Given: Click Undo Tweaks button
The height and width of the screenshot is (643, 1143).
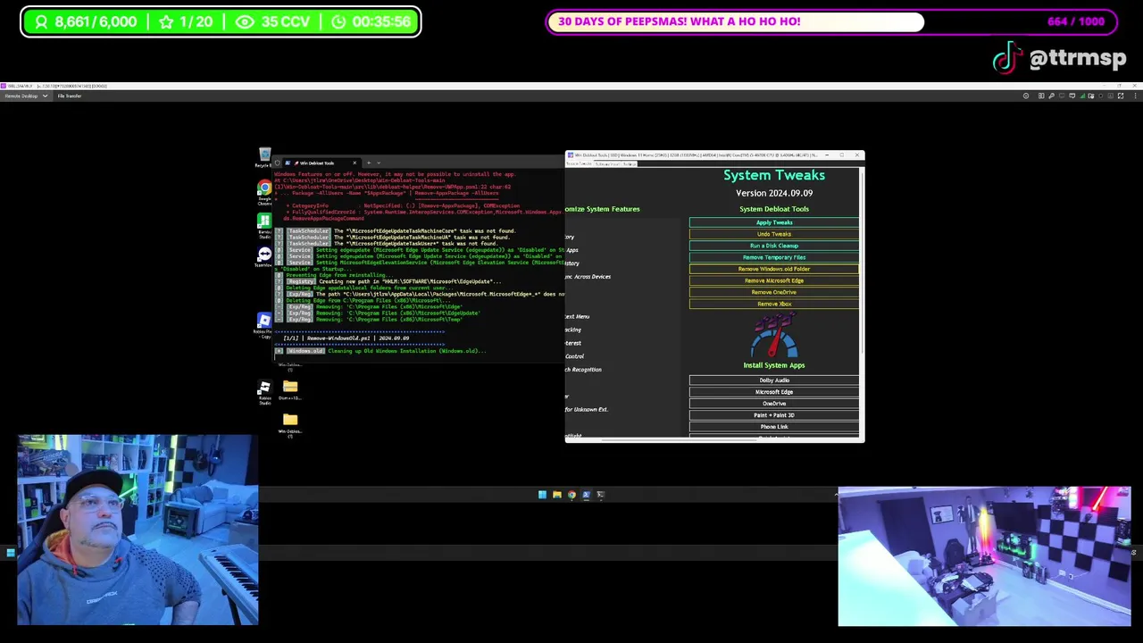Looking at the screenshot, I should tap(774, 234).
